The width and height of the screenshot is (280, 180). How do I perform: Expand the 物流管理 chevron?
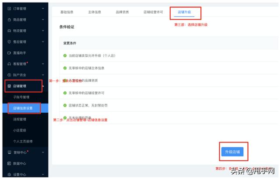click(x=42, y=31)
